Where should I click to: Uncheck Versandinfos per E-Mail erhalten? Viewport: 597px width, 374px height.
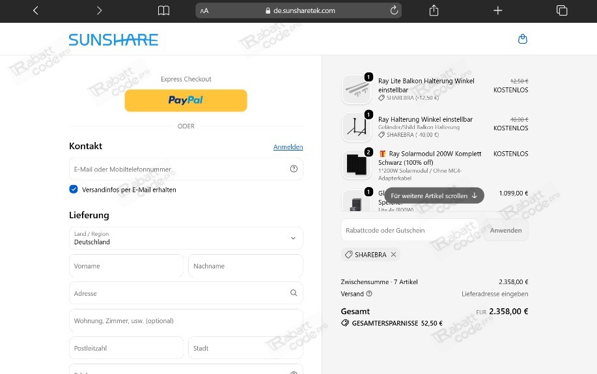(x=74, y=189)
